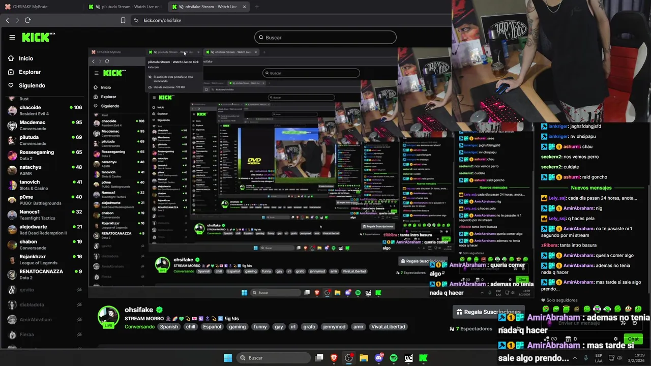This screenshot has height=366, width=651.
Task: Go back with the browser back arrow
Action: (7, 20)
